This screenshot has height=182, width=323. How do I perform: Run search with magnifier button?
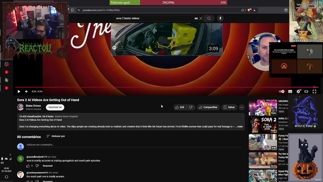click(x=209, y=18)
